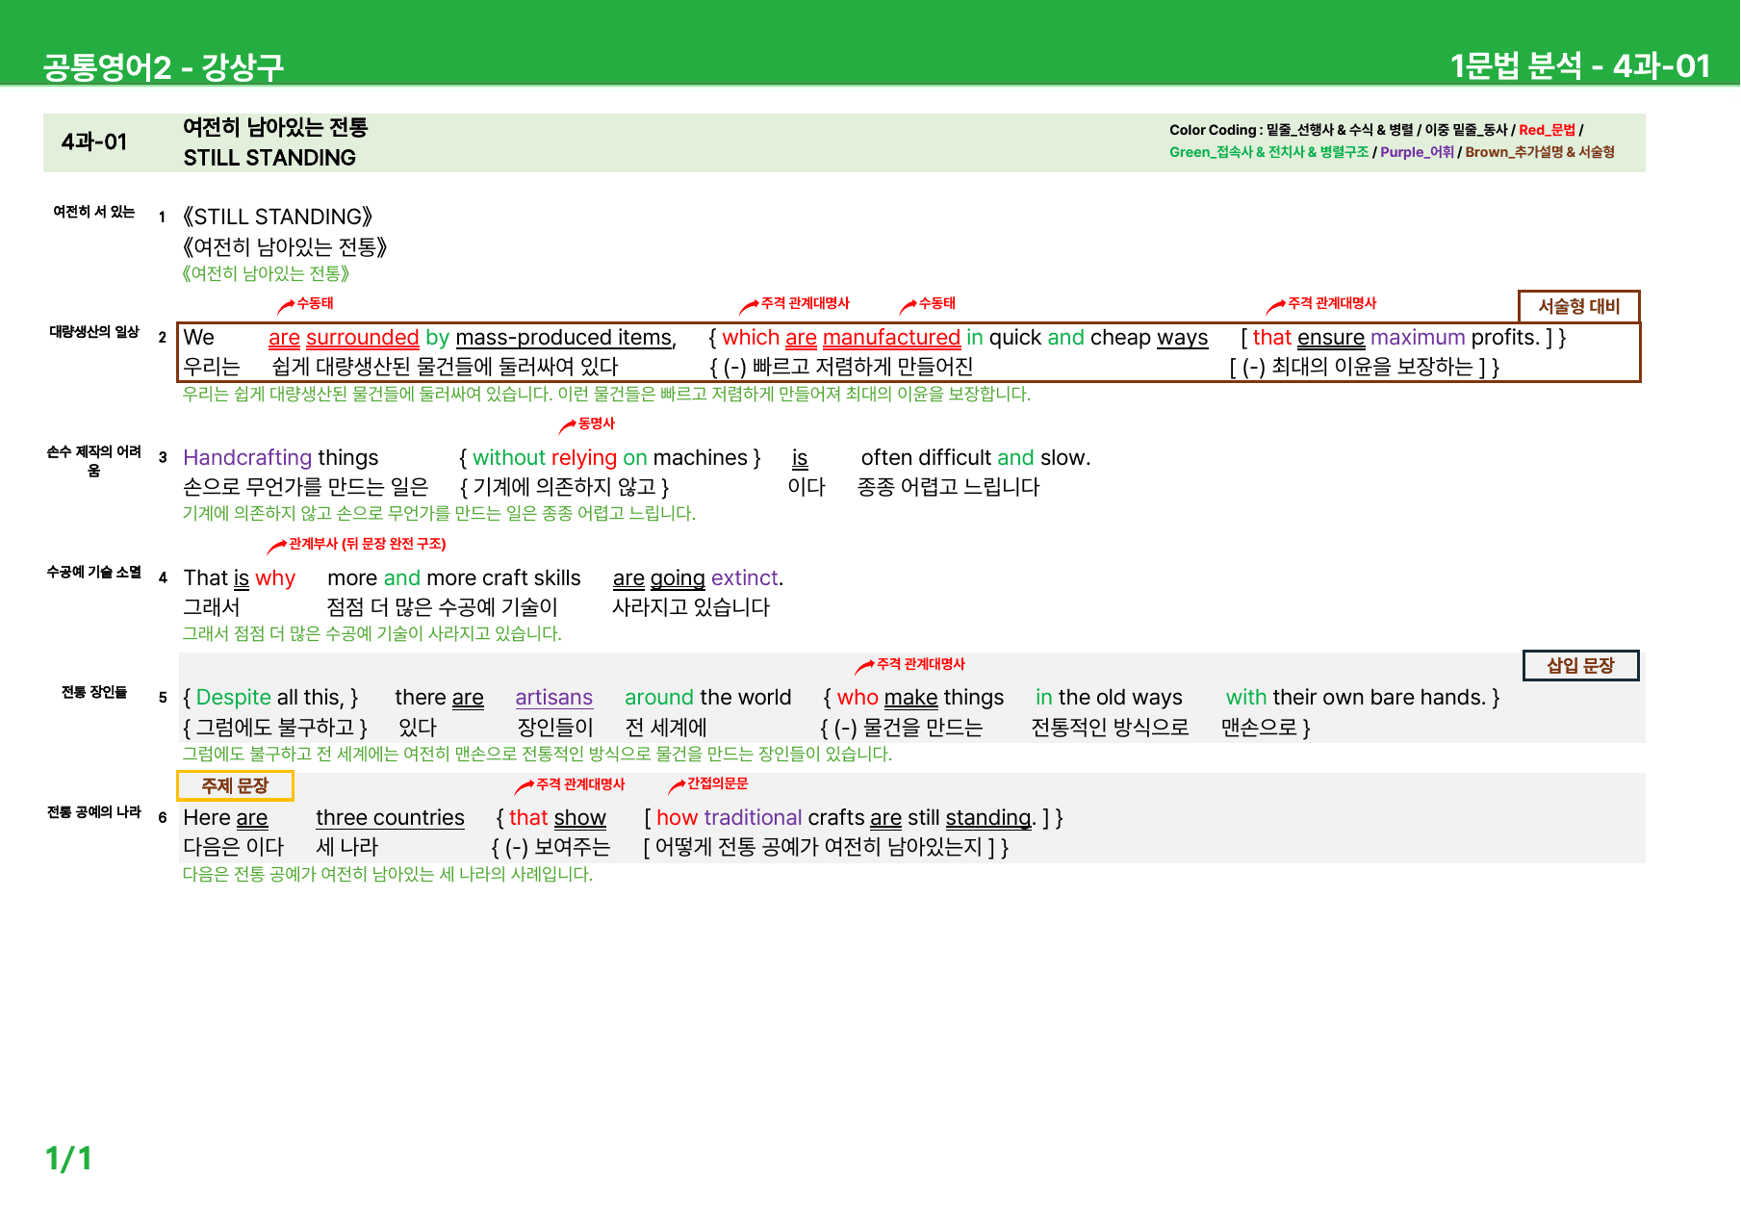Image resolution: width=1741 pixels, height=1230 pixels.
Task: Click the red arrow beside 관계부사 annotation
Action: click(x=277, y=546)
